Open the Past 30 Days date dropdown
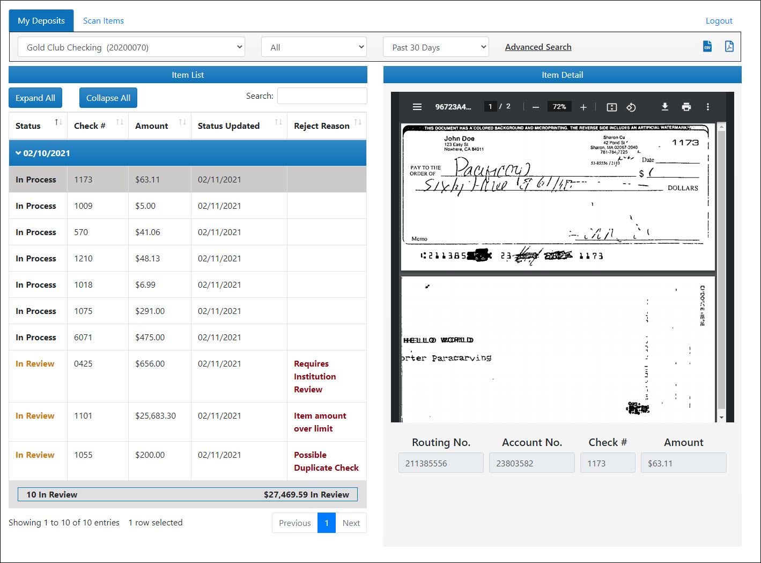The image size is (761, 563). tap(435, 47)
